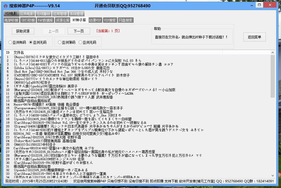Select the P4P数据库 sub-tab
Viewport: 281px width, 188px height.
[x=45, y=20]
